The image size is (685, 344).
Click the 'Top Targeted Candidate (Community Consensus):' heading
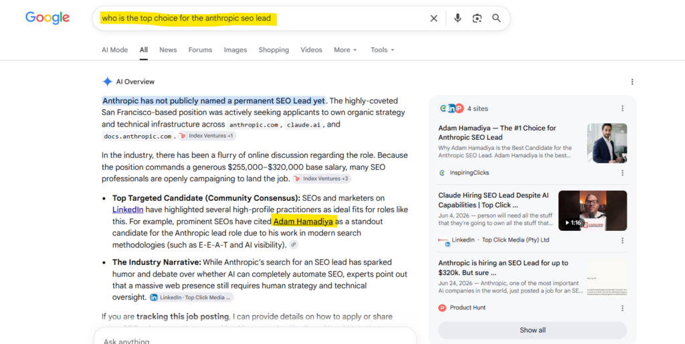click(x=206, y=198)
